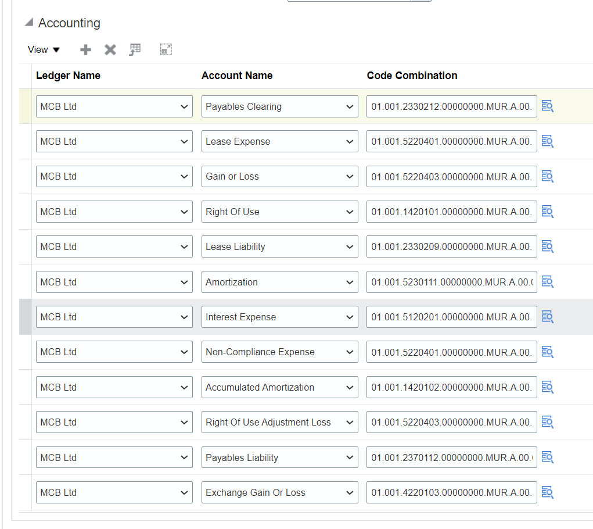This screenshot has width=593, height=529.
Task: Search code combination for Gain or Loss row
Action: [547, 176]
